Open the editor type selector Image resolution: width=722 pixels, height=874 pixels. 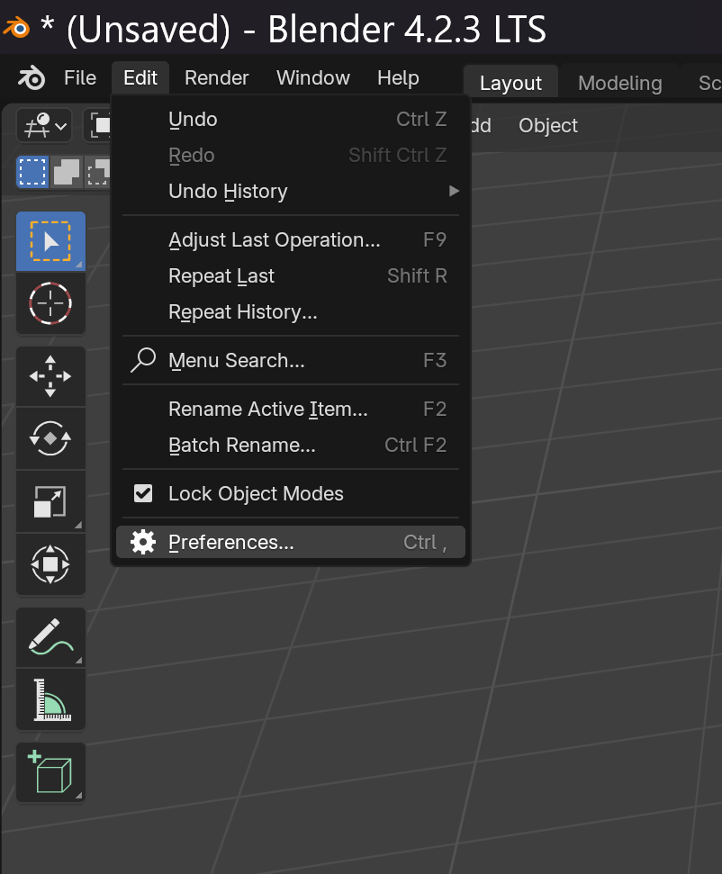pyautogui.click(x=45, y=125)
